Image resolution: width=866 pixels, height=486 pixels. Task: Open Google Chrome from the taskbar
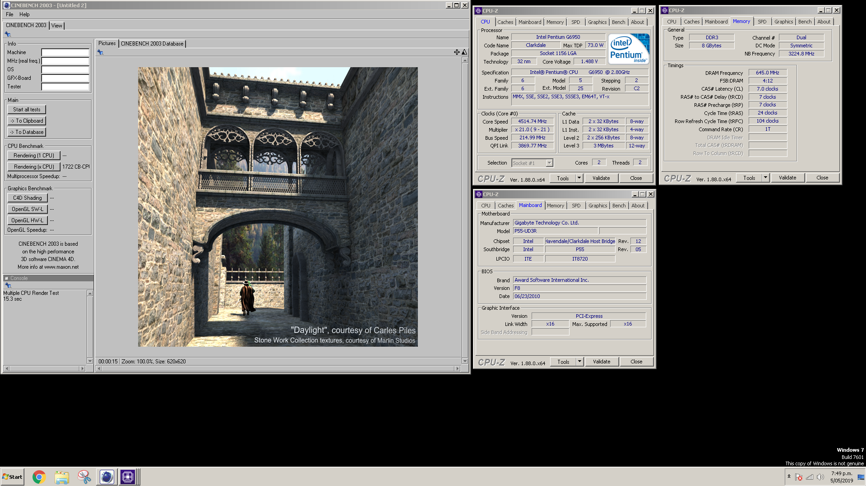(x=39, y=477)
